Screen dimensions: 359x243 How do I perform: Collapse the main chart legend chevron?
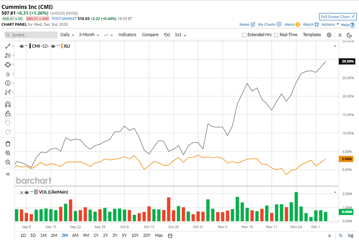(335, 46)
